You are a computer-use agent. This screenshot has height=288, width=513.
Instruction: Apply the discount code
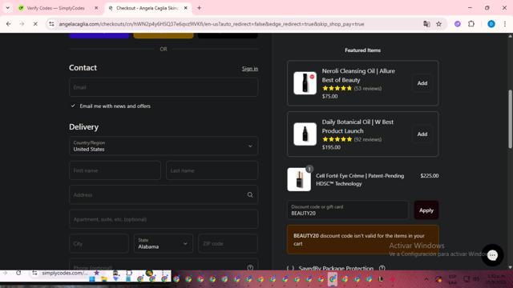[426, 210]
